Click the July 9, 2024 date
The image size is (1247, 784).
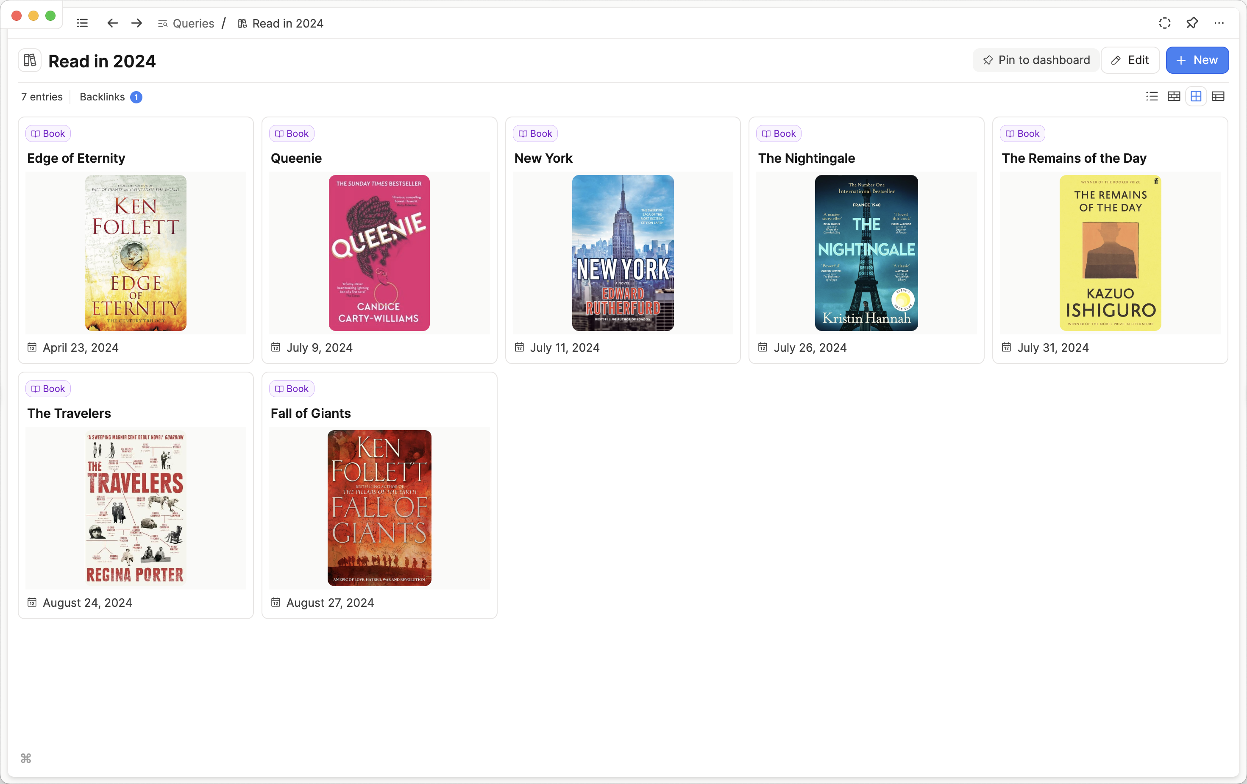(320, 348)
